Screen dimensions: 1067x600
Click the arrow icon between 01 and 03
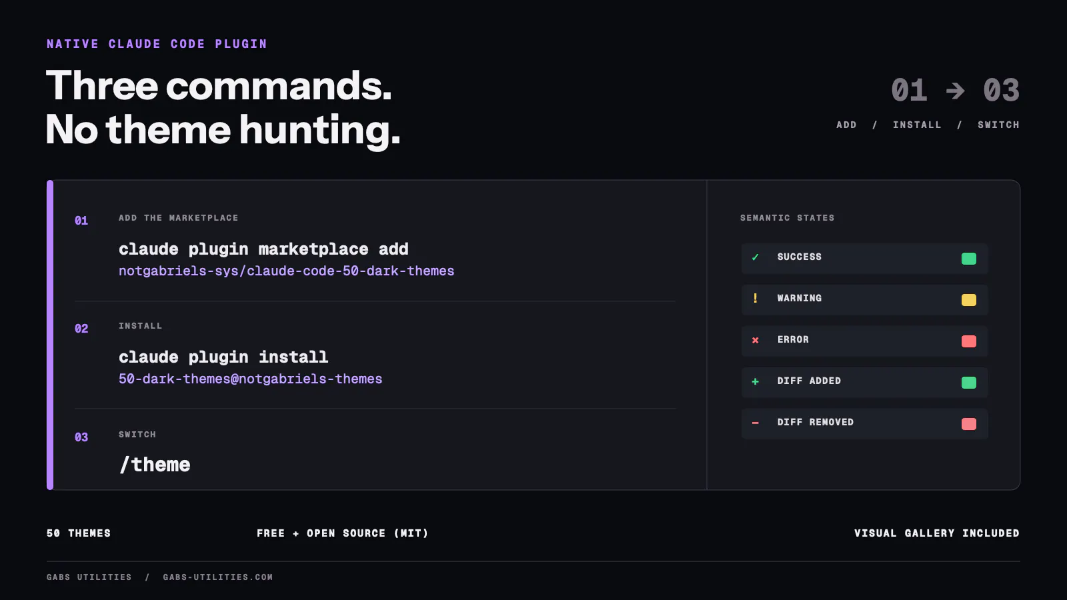(x=956, y=91)
